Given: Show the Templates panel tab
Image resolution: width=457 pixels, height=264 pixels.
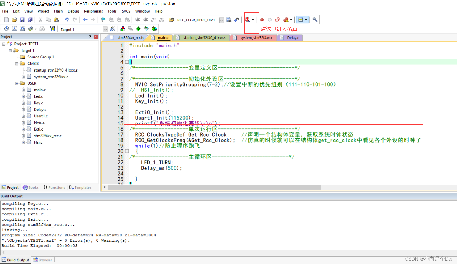Looking at the screenshot, I should coord(80,187).
